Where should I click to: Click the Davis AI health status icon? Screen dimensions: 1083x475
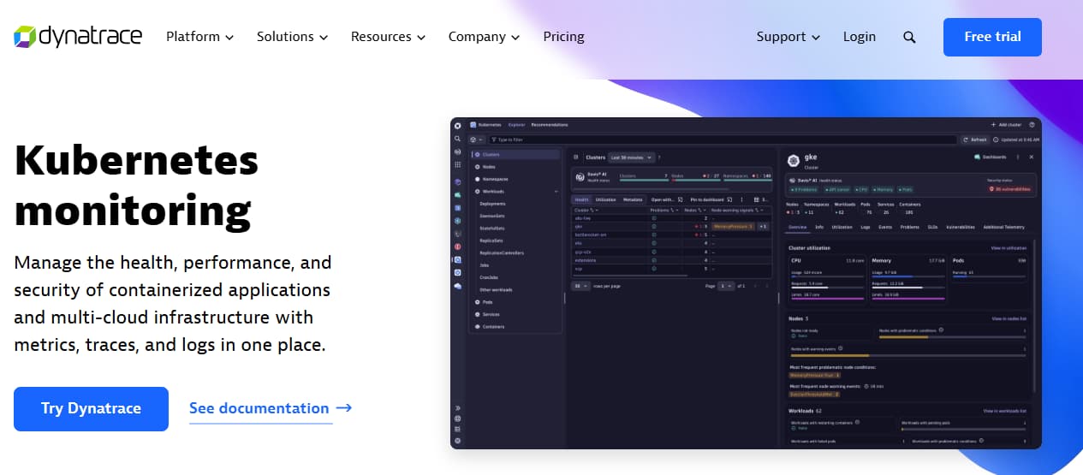coord(580,177)
